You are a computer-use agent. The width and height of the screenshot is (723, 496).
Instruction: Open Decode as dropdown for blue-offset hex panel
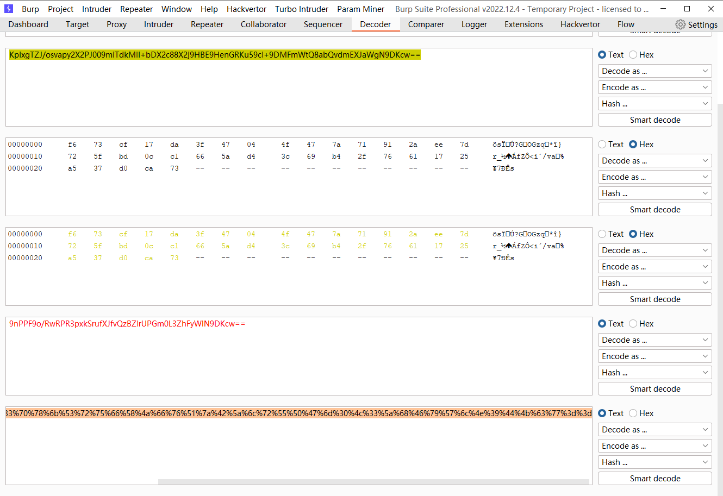[655, 161]
